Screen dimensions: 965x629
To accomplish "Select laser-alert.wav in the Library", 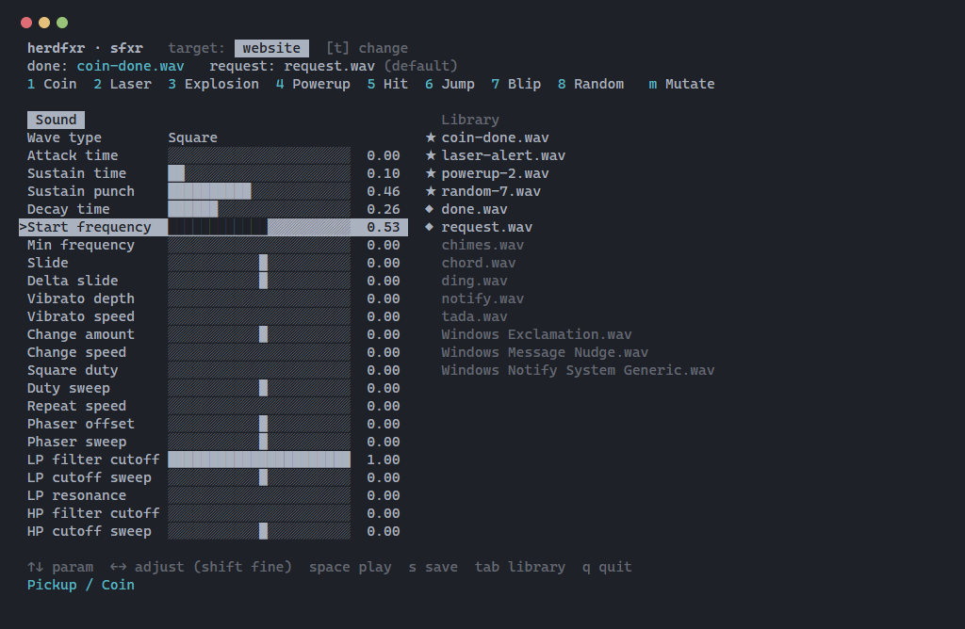I will [x=503, y=155].
